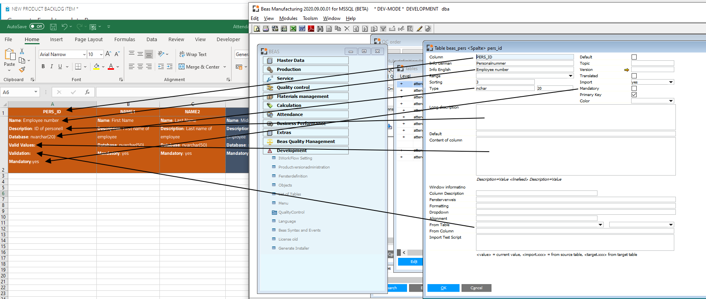The height and width of the screenshot is (299, 706).
Task: Click the printer icon in Beas toolbar
Action: (266, 29)
